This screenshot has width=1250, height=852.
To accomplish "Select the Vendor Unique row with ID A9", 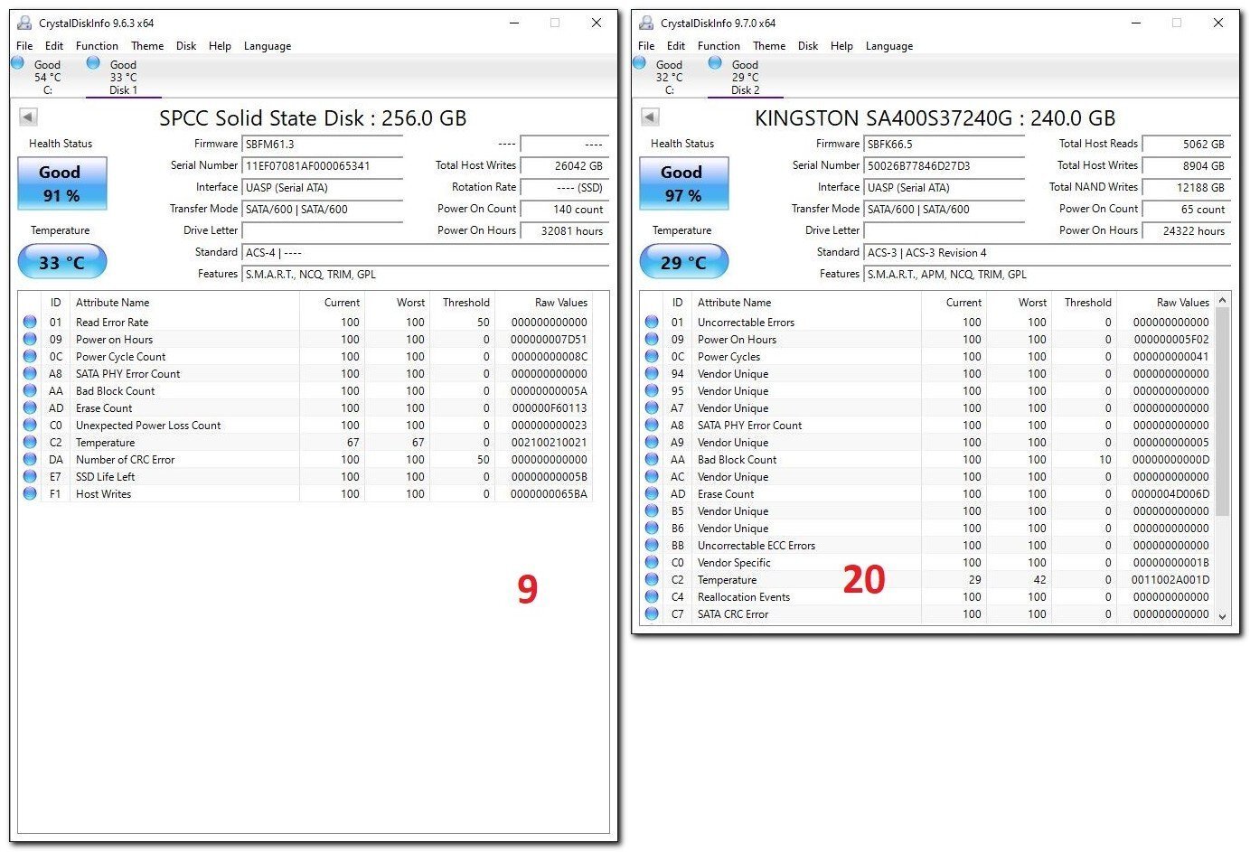I will tap(928, 442).
